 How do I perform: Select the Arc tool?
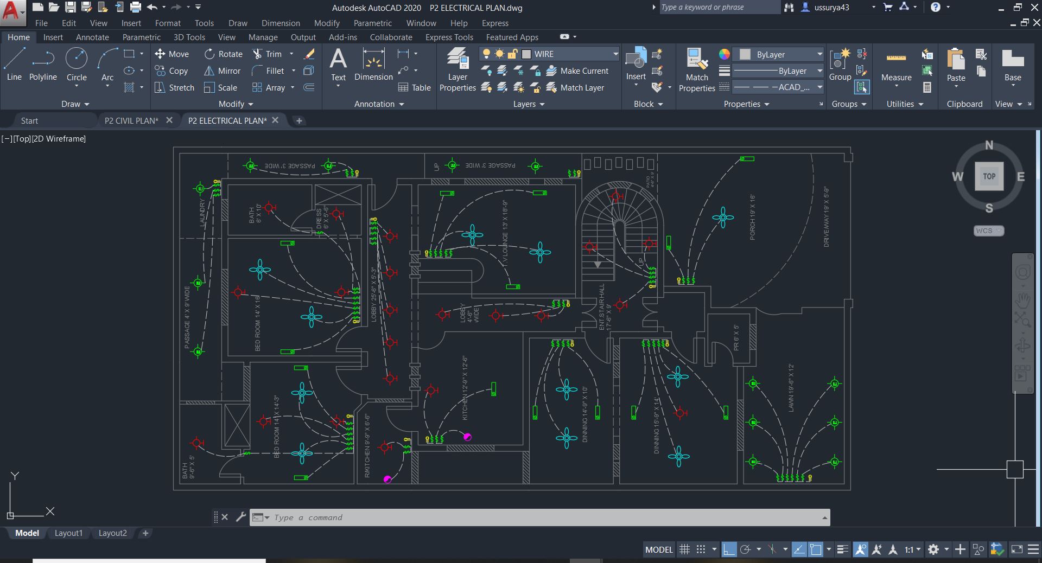coord(107,65)
